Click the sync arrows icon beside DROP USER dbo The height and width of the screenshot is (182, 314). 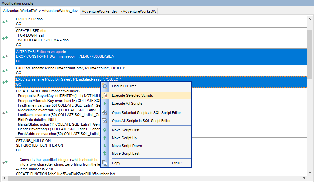coord(5,22)
